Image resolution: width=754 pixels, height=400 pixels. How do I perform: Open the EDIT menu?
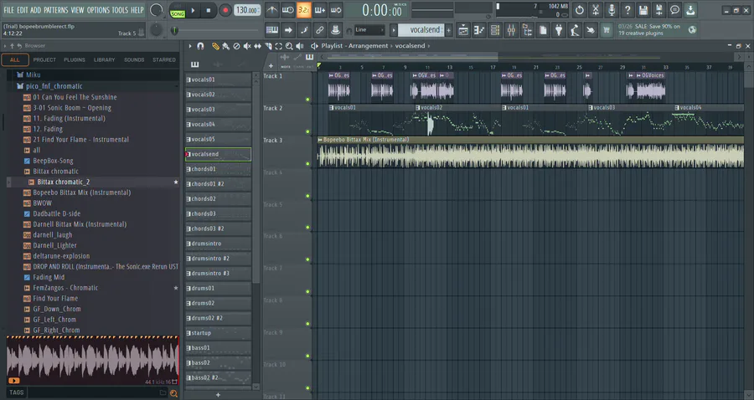click(22, 10)
